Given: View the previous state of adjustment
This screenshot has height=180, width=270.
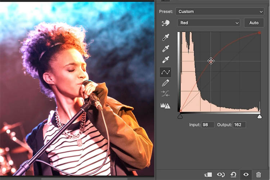Looking at the screenshot, I should tap(221, 175).
